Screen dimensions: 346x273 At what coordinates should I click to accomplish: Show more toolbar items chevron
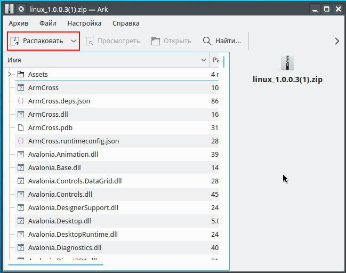point(337,41)
